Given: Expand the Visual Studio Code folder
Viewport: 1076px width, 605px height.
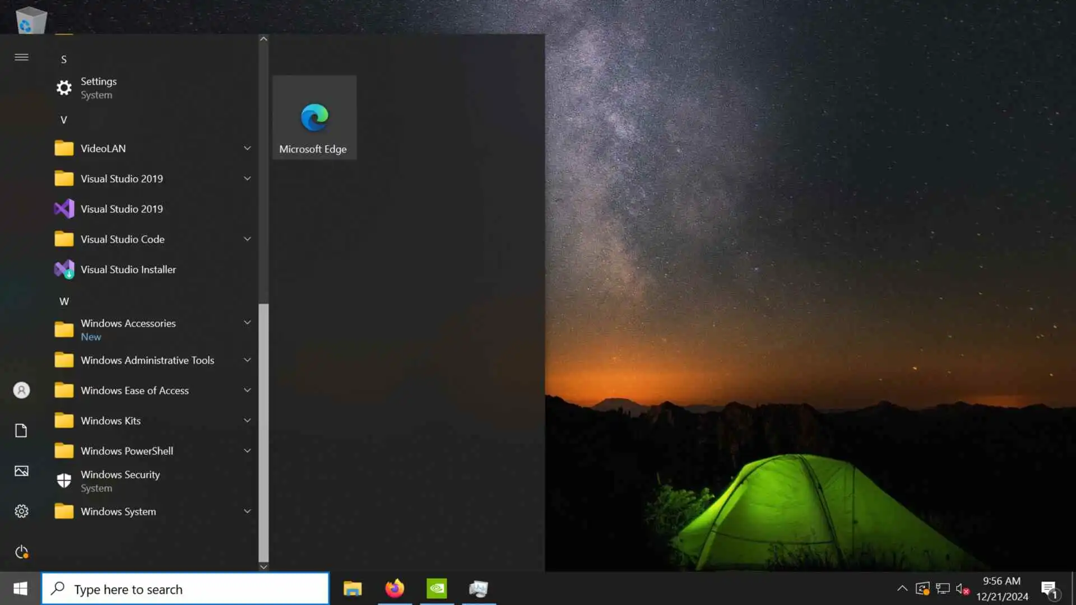Looking at the screenshot, I should [x=247, y=239].
